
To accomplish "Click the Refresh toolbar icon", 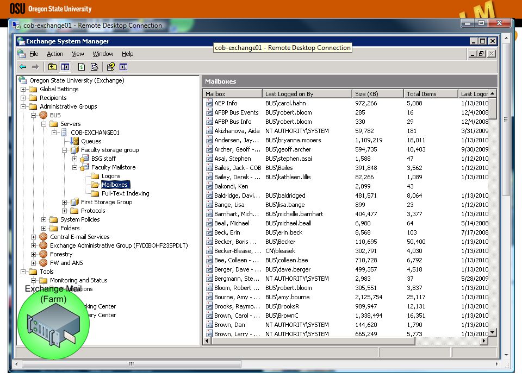I will [82, 67].
